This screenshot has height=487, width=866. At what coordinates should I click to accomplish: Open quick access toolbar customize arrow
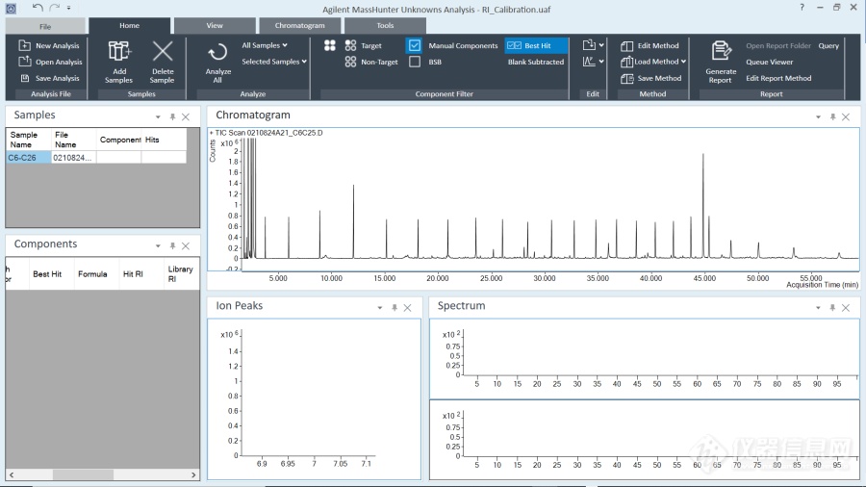tap(69, 8)
